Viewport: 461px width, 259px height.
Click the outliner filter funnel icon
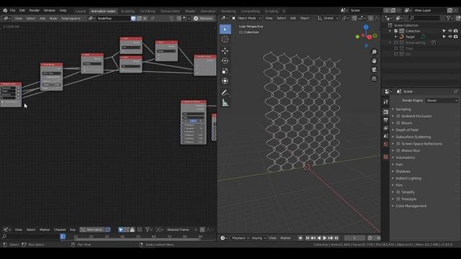click(449, 18)
